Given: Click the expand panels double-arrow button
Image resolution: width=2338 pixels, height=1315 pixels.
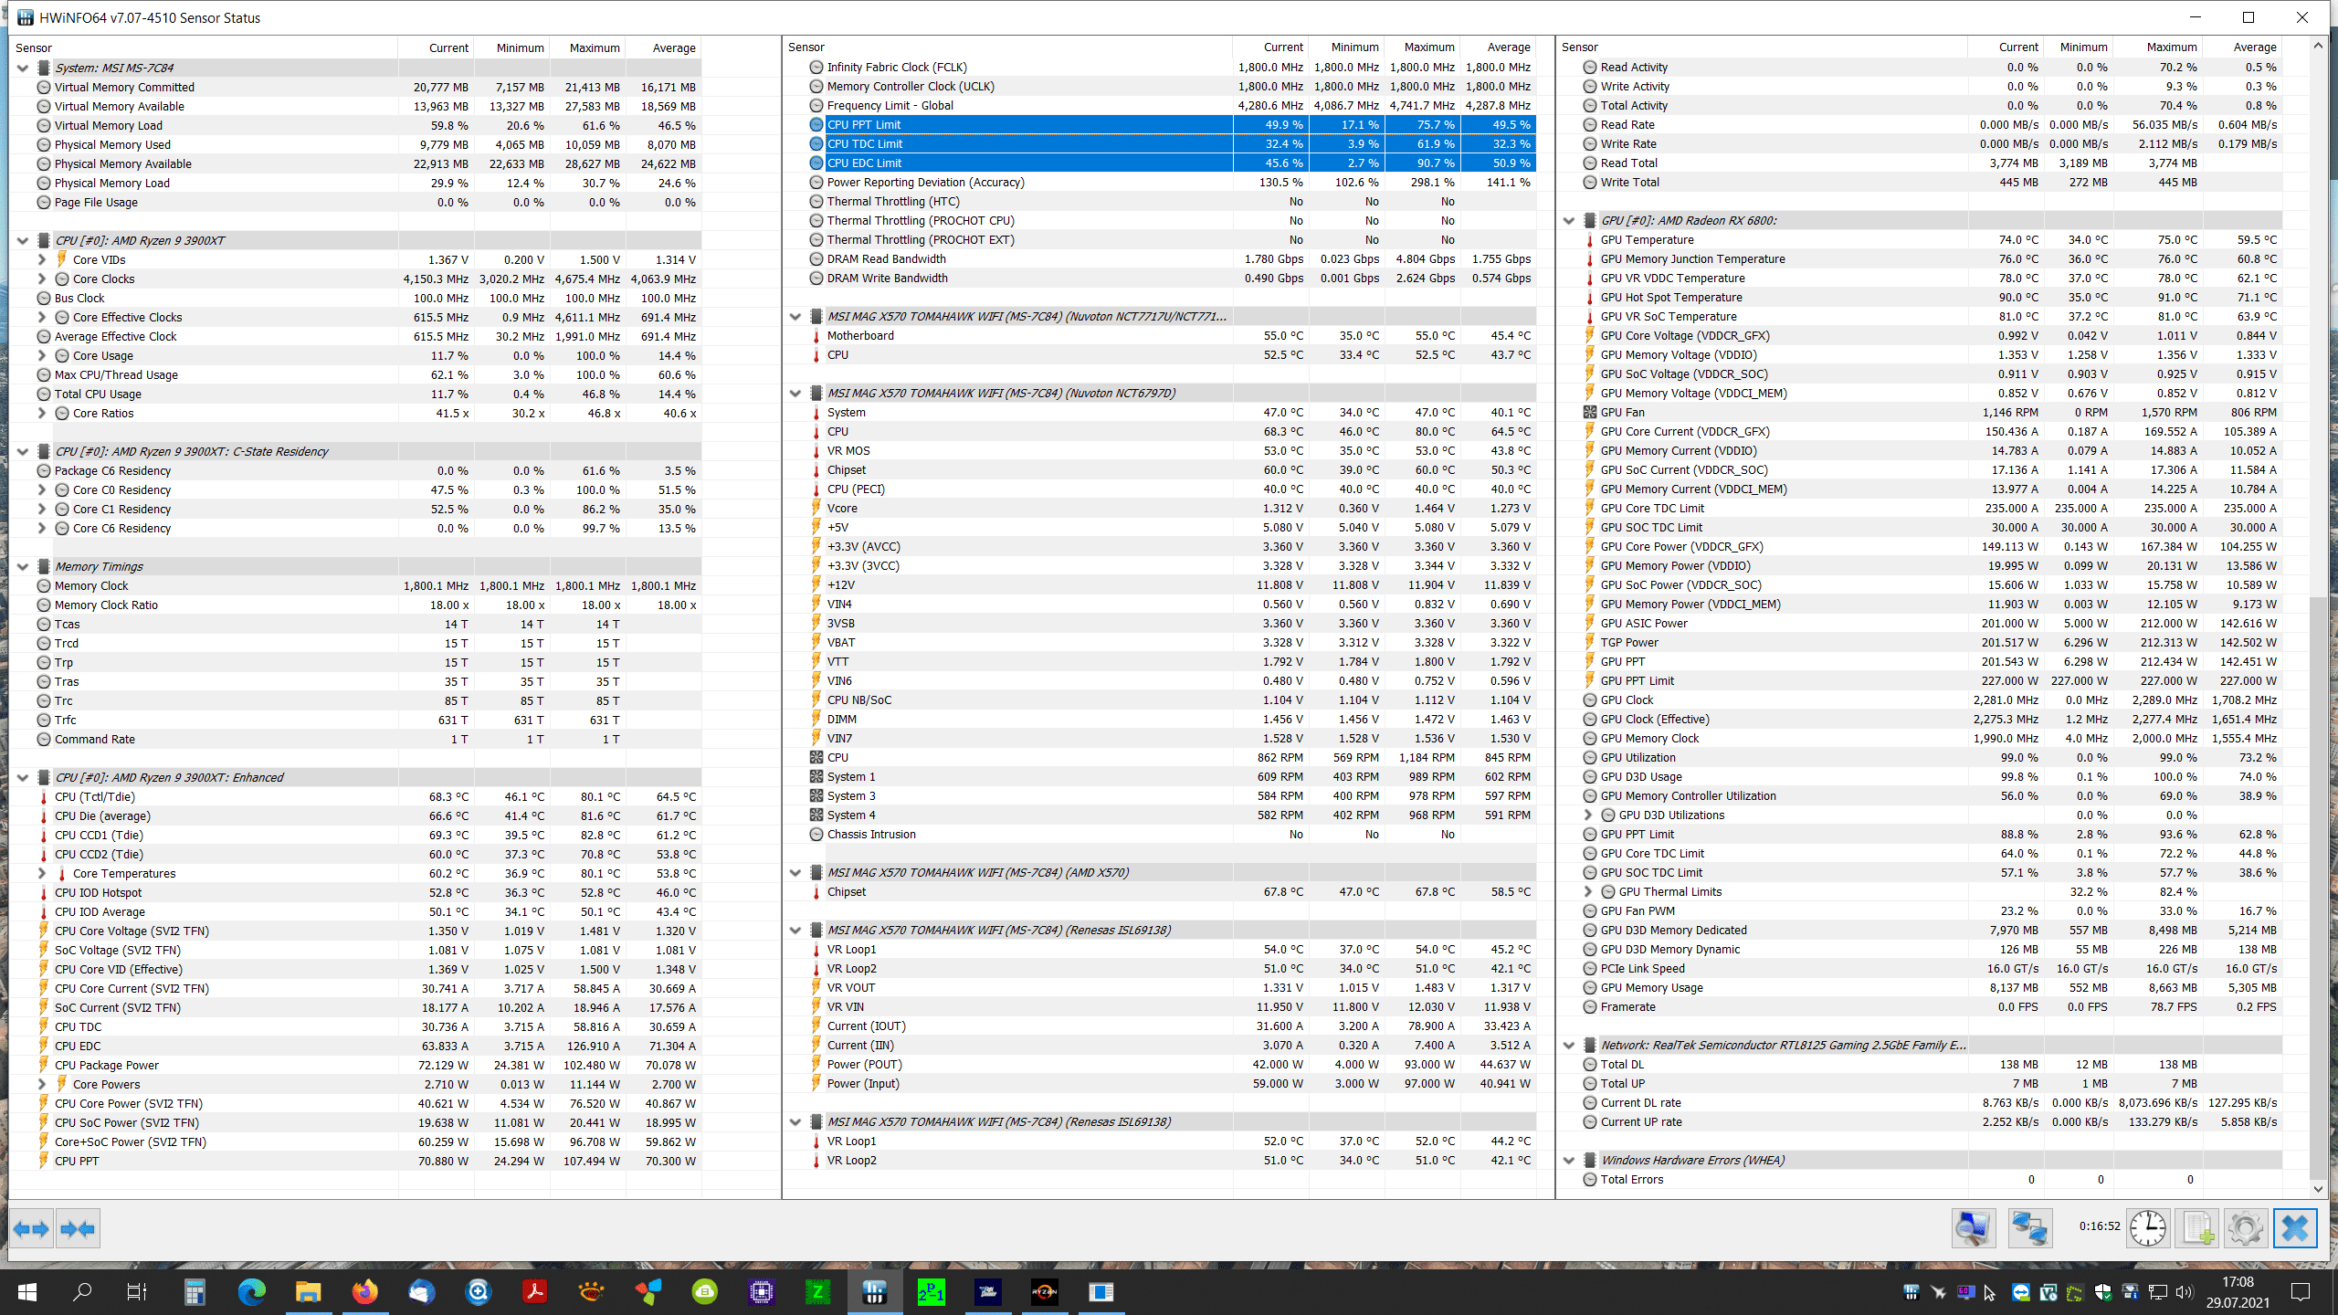Looking at the screenshot, I should [32, 1228].
